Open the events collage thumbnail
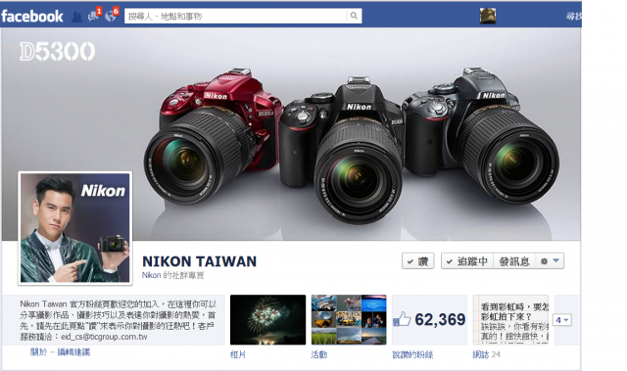This screenshot has height=371, width=627. point(349,319)
